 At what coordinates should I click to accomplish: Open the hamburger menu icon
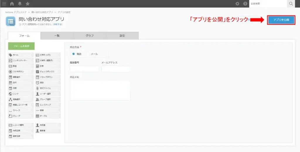[4, 4]
